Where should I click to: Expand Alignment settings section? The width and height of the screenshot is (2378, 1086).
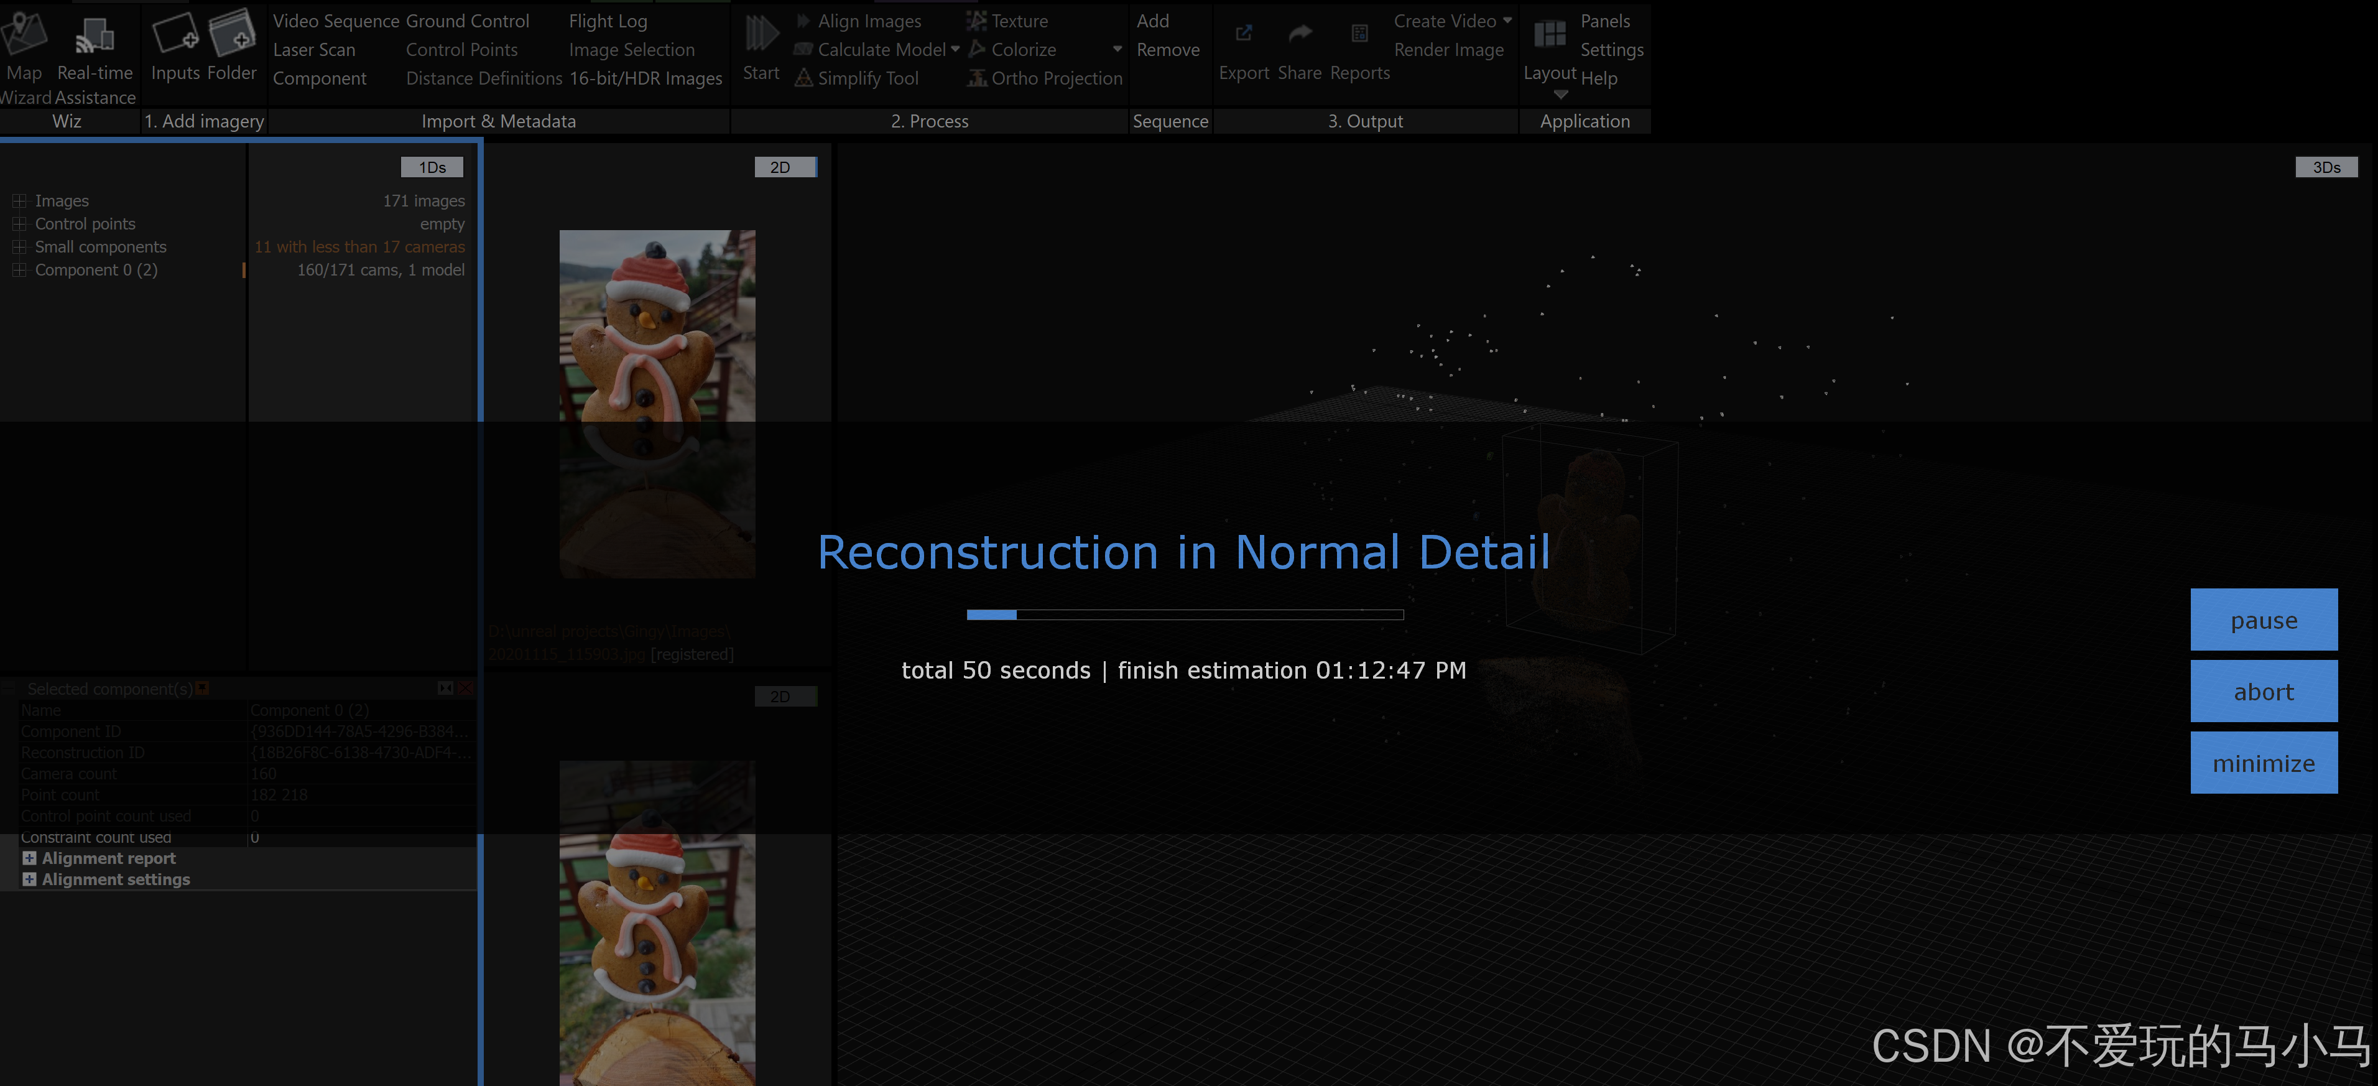(30, 879)
